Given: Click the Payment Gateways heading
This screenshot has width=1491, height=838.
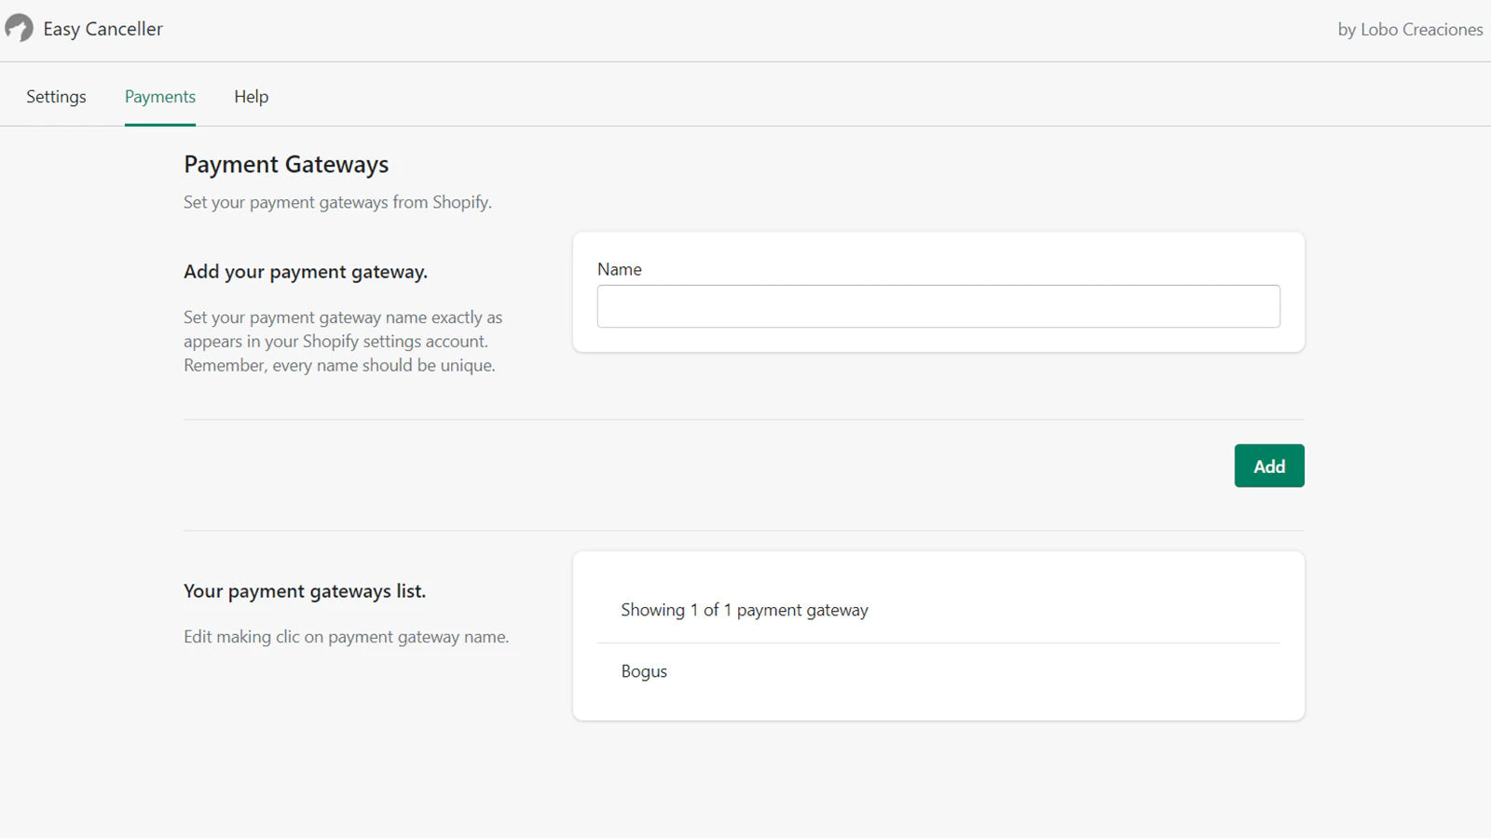Looking at the screenshot, I should pyautogui.click(x=285, y=164).
